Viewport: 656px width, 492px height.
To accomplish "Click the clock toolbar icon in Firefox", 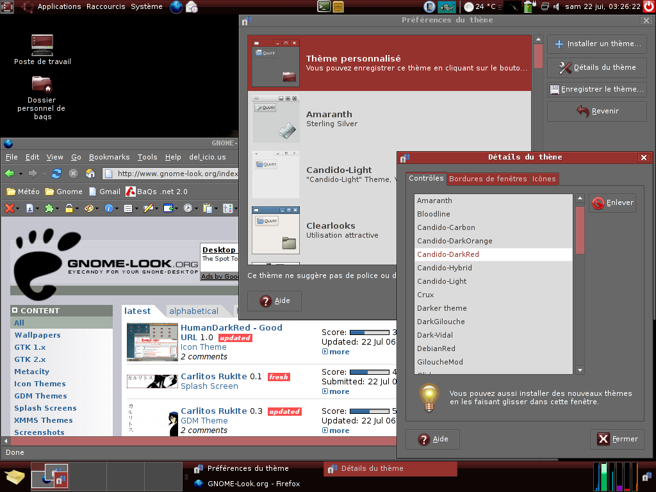I will 188,208.
